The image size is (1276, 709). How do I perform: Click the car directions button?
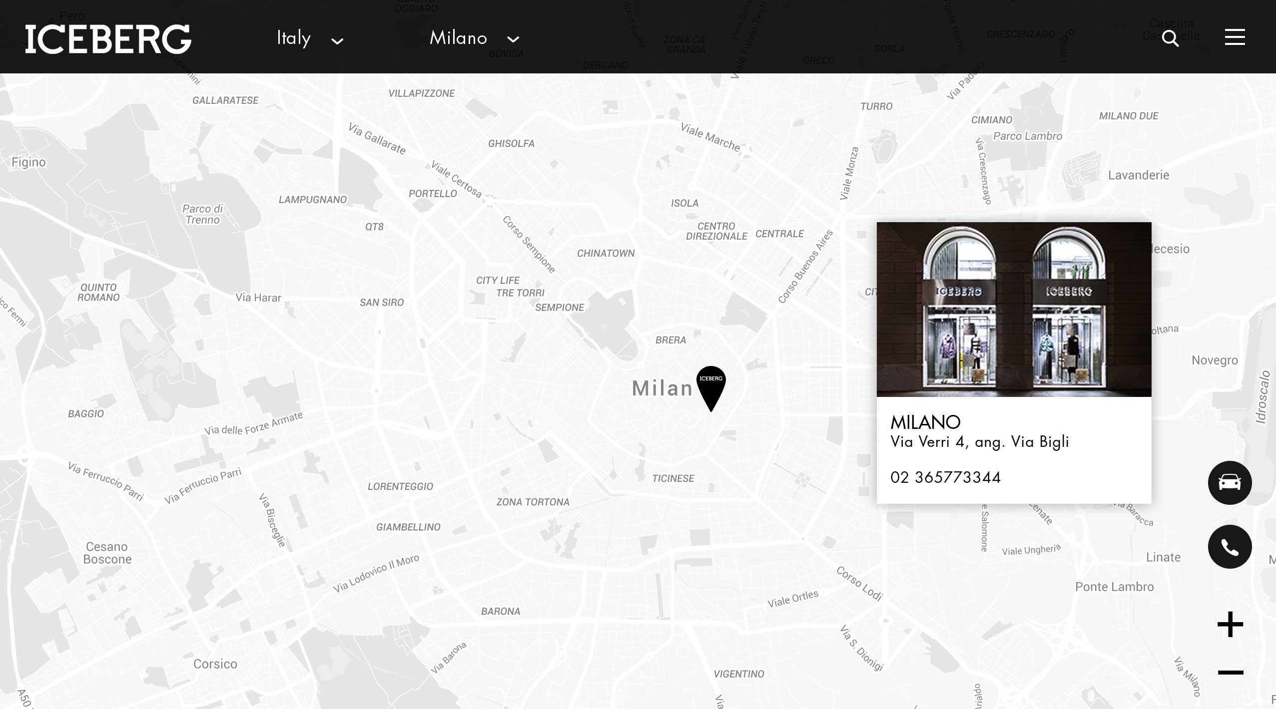click(x=1230, y=483)
